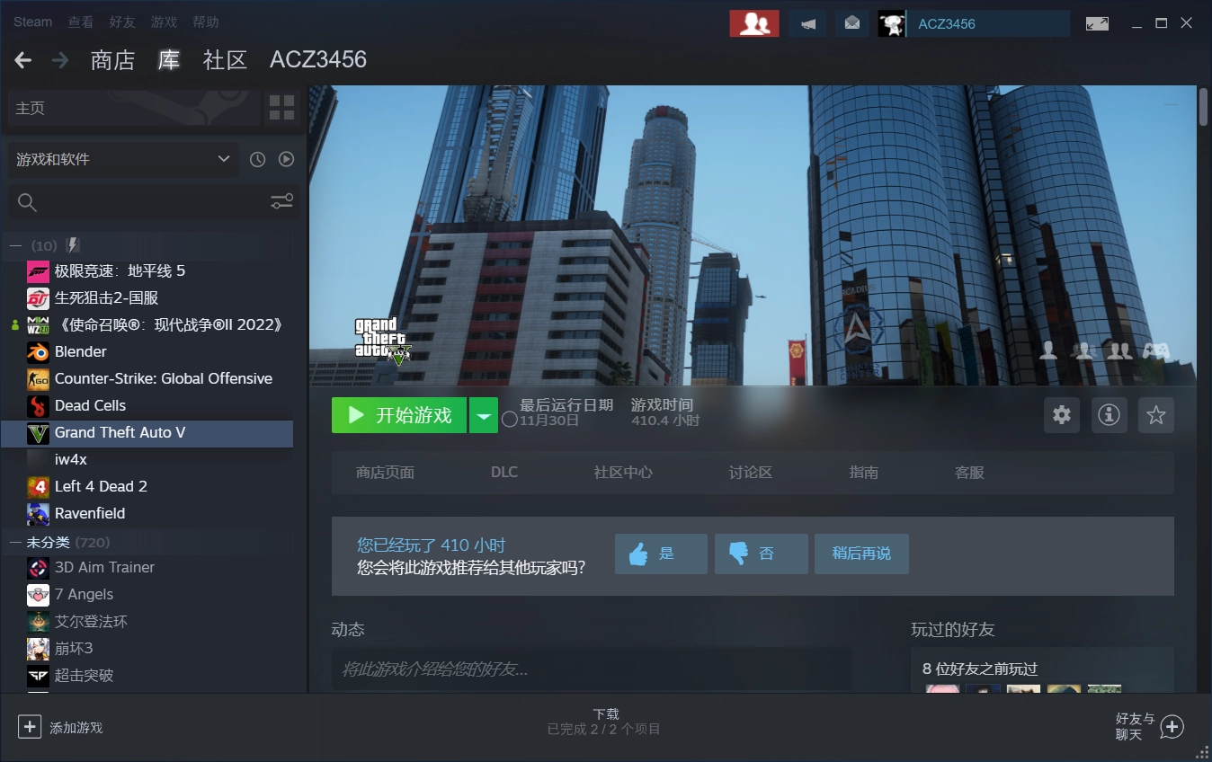
Task: Open the 游戏和软件 dropdown
Action: tap(123, 159)
